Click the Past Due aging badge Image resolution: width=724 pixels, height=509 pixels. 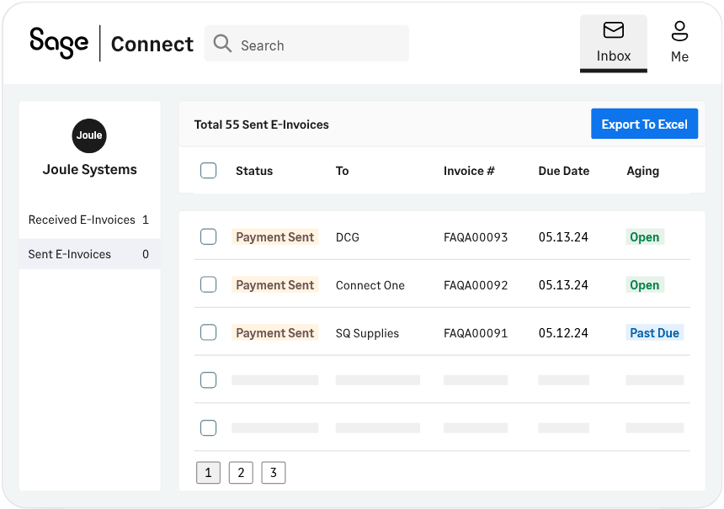point(654,332)
